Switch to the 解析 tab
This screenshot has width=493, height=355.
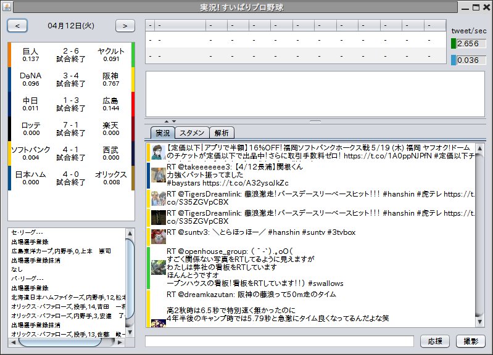[x=222, y=133]
